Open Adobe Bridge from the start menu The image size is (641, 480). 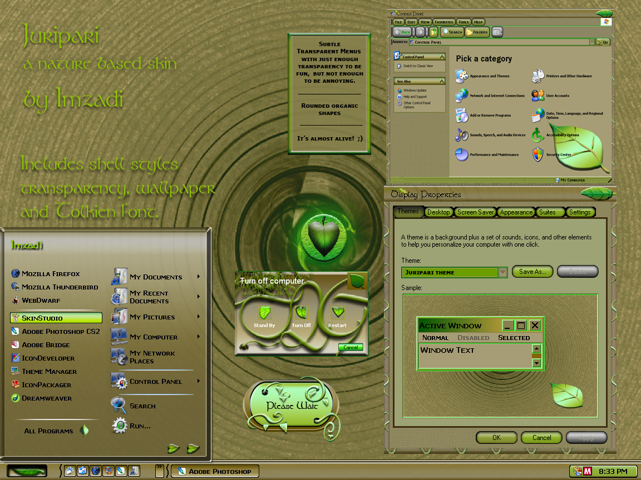40,345
